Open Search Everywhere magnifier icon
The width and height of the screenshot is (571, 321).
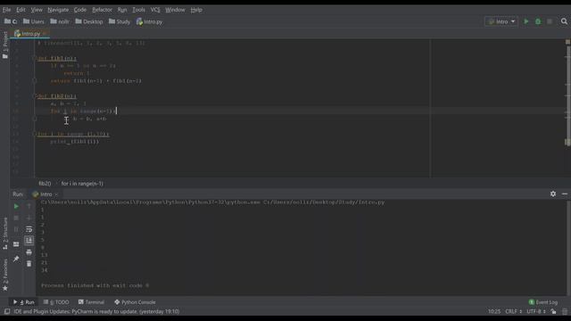click(x=564, y=21)
